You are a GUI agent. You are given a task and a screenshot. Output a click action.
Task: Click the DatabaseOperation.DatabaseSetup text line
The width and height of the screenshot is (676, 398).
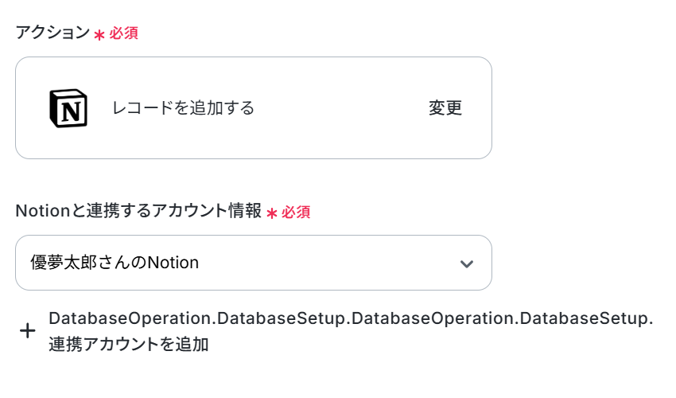point(351,318)
